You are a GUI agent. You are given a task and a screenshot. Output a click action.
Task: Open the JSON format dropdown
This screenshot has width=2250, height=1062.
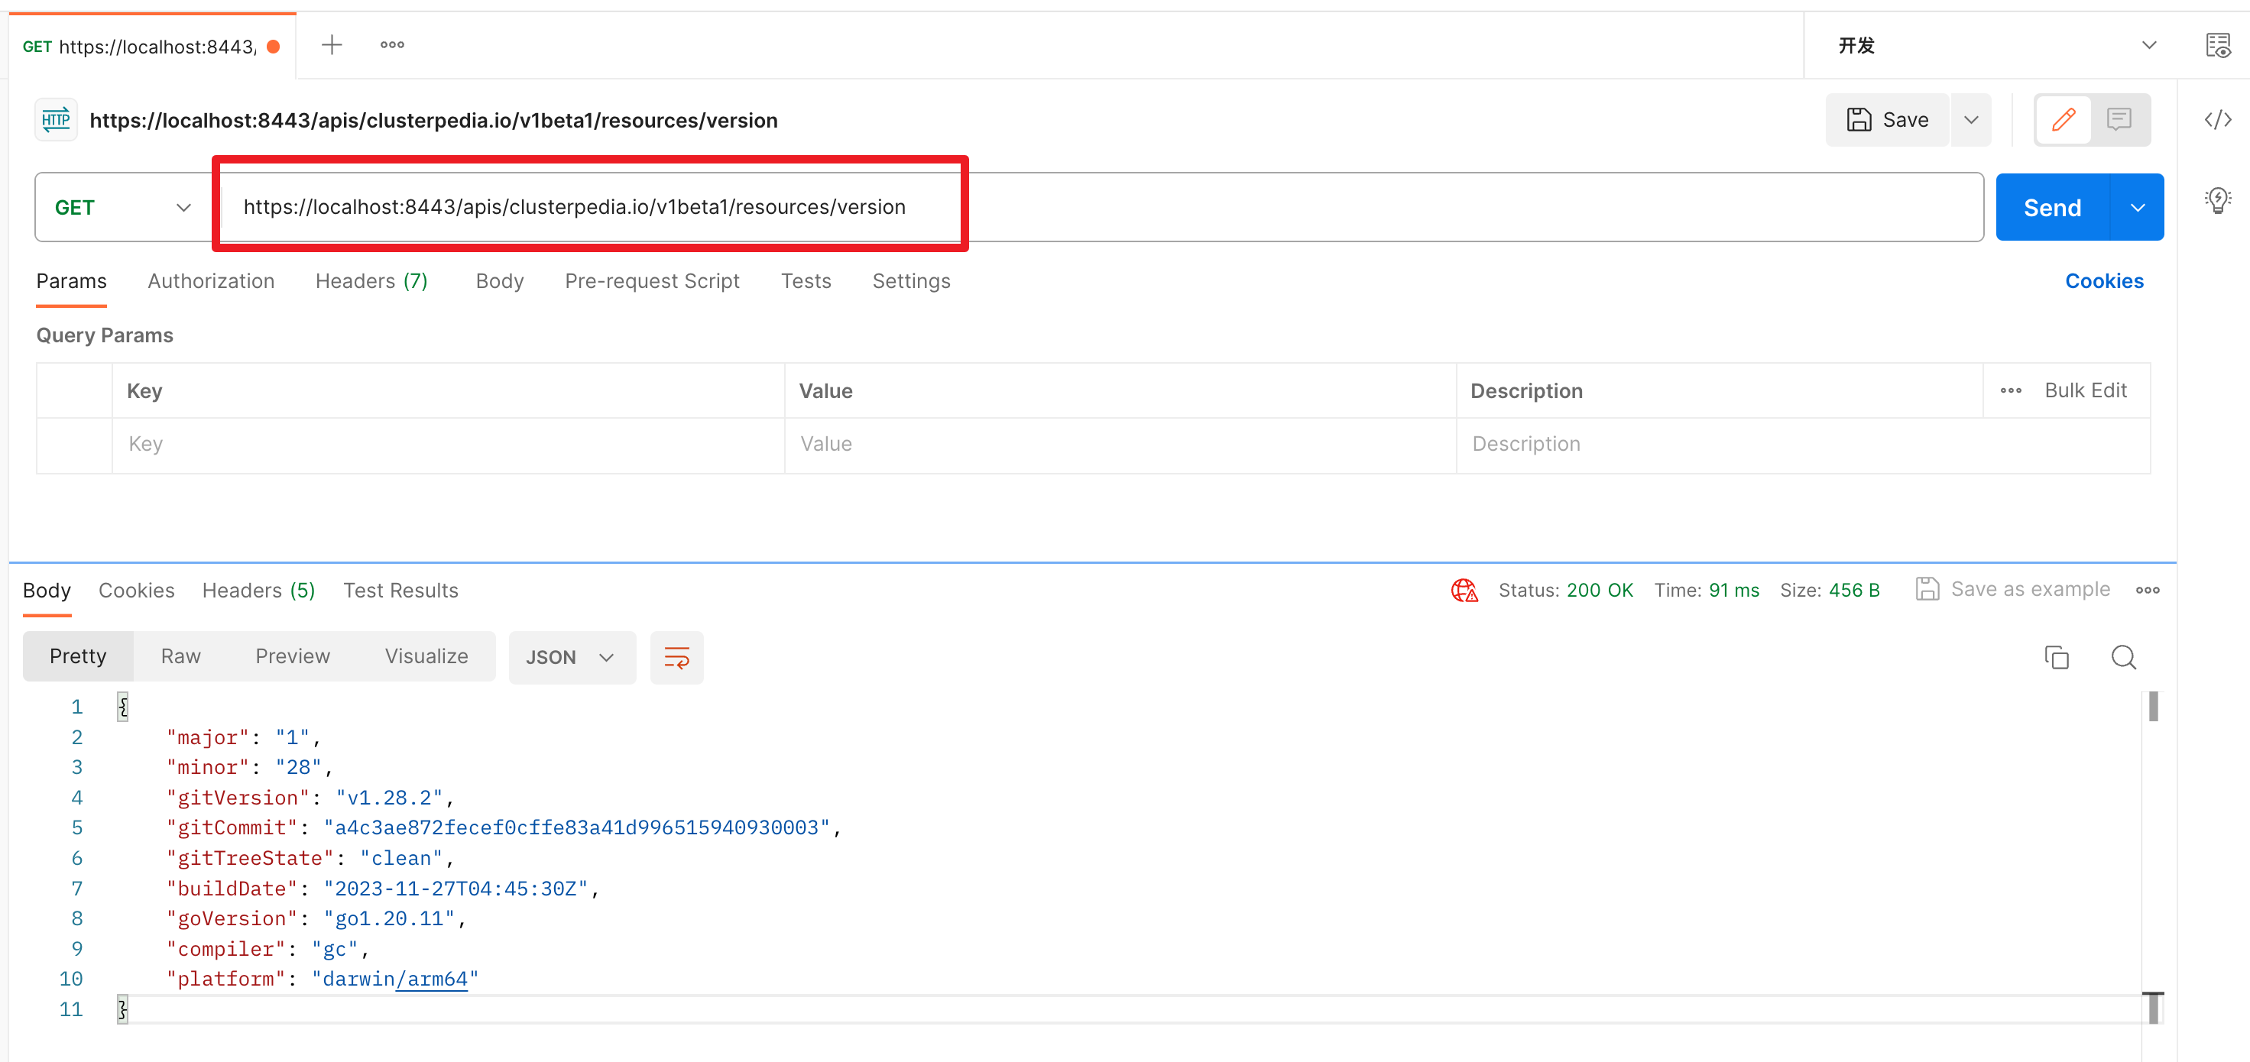[571, 658]
